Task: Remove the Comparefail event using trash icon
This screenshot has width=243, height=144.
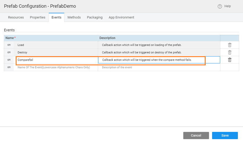Action: click(x=230, y=60)
